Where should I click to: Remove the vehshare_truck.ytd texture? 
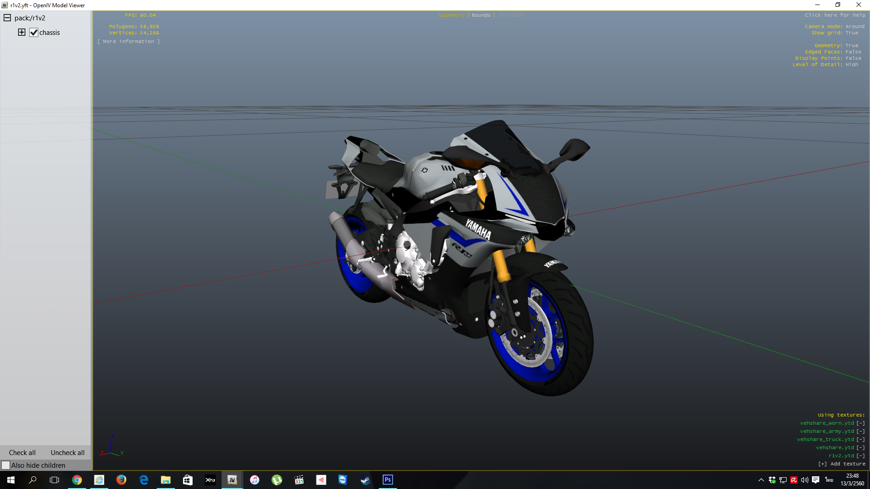coord(860,440)
